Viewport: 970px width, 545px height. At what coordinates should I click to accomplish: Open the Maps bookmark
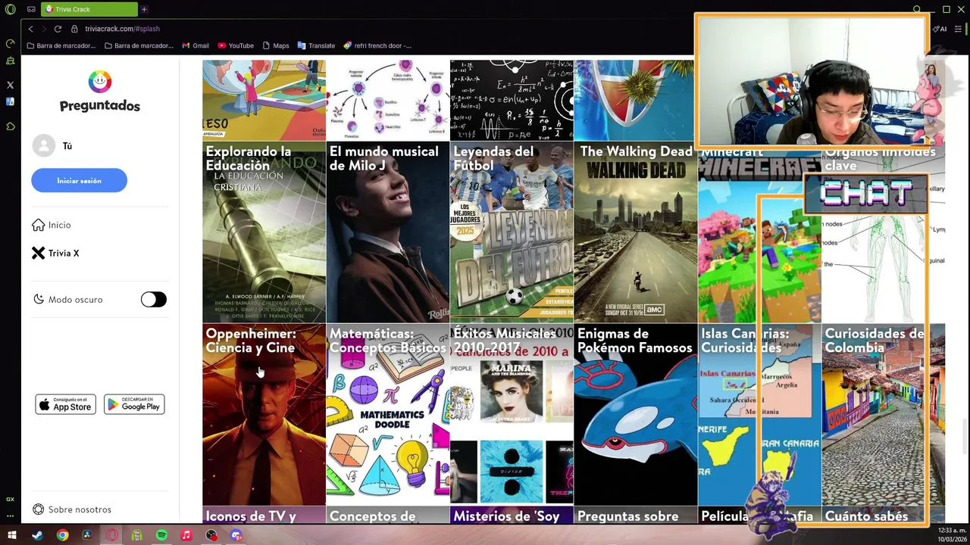tap(276, 45)
